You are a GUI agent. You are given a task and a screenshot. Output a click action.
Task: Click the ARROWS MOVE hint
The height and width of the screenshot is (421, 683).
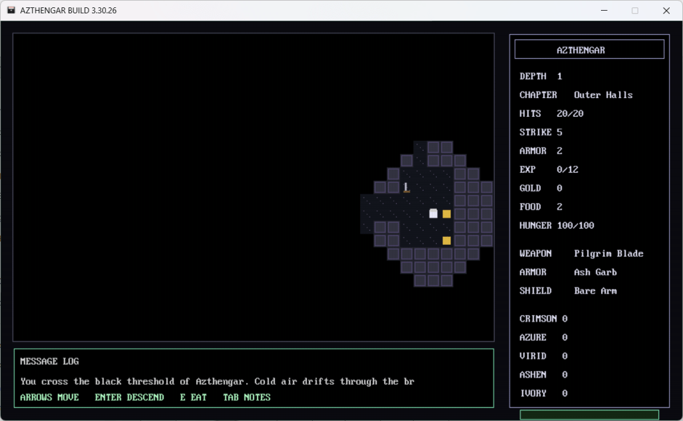(49, 397)
